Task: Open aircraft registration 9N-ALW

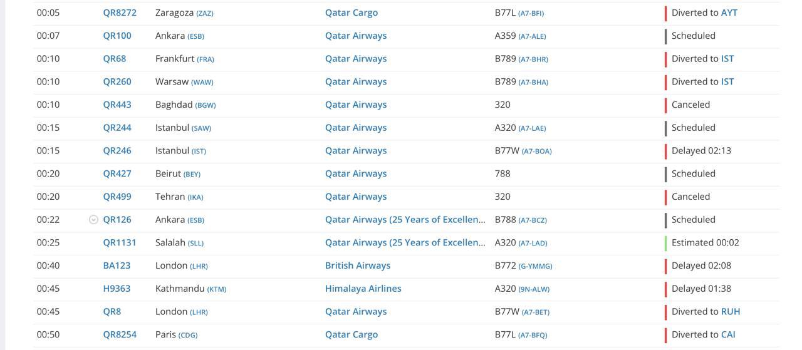Action: point(533,289)
